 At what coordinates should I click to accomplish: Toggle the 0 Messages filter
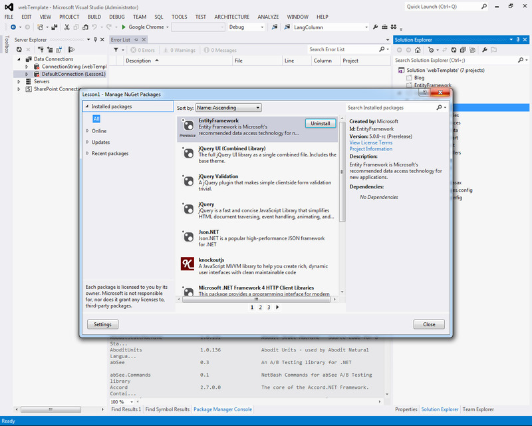click(220, 51)
